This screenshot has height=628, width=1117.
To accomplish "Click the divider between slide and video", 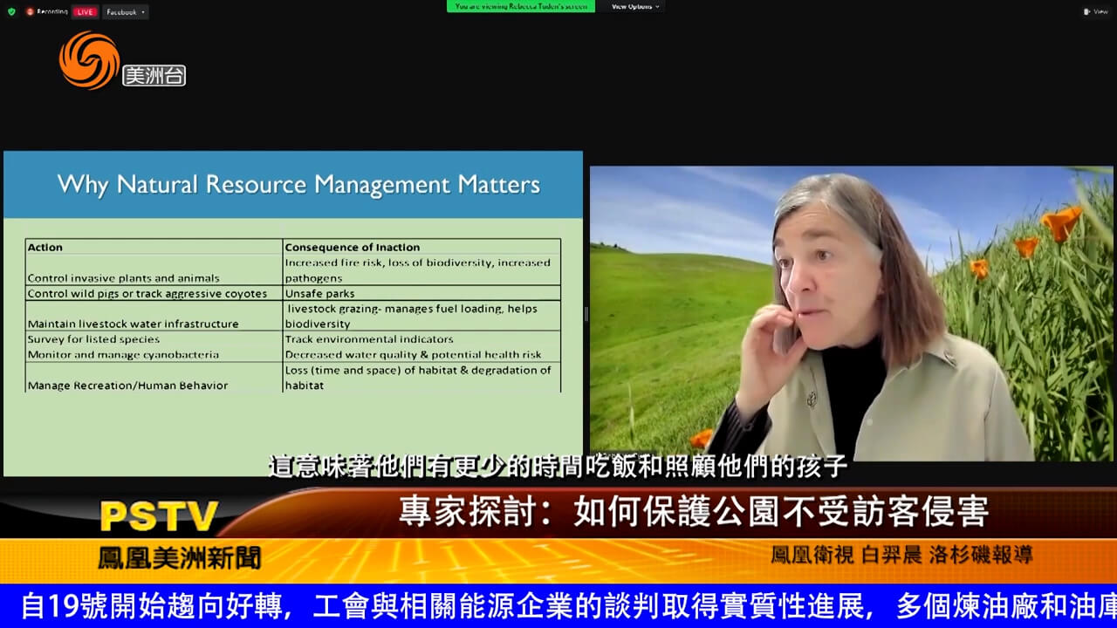I will point(586,314).
